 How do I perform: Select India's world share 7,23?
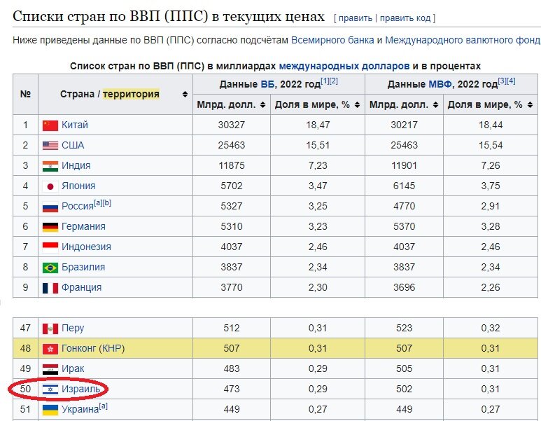318,165
